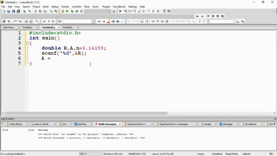Open the DoxyBlocks menu

pyautogui.click(x=119, y=7)
